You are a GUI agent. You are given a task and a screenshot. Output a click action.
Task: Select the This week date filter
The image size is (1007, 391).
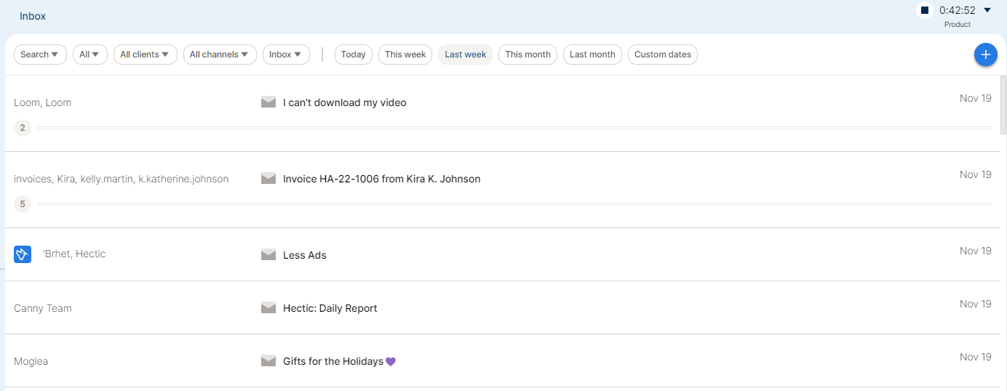click(405, 55)
